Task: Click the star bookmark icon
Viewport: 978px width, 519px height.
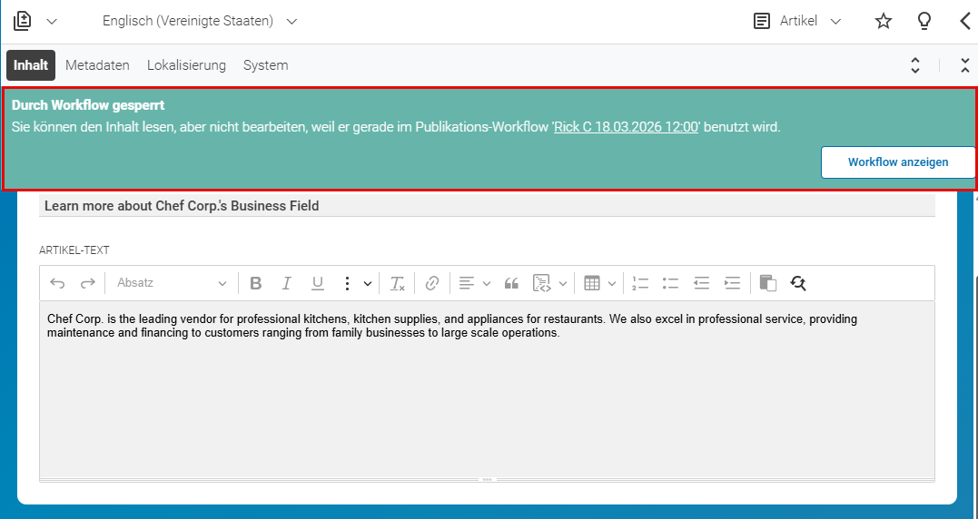Action: pos(884,21)
